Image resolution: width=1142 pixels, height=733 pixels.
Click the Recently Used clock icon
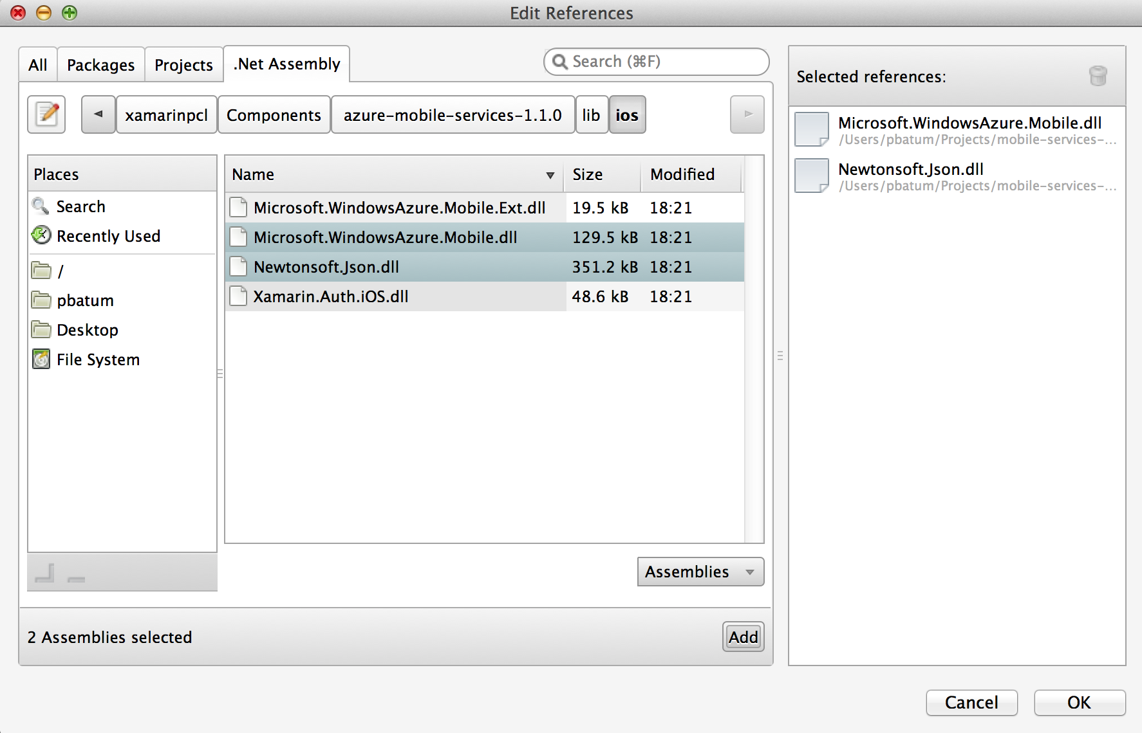tap(41, 235)
